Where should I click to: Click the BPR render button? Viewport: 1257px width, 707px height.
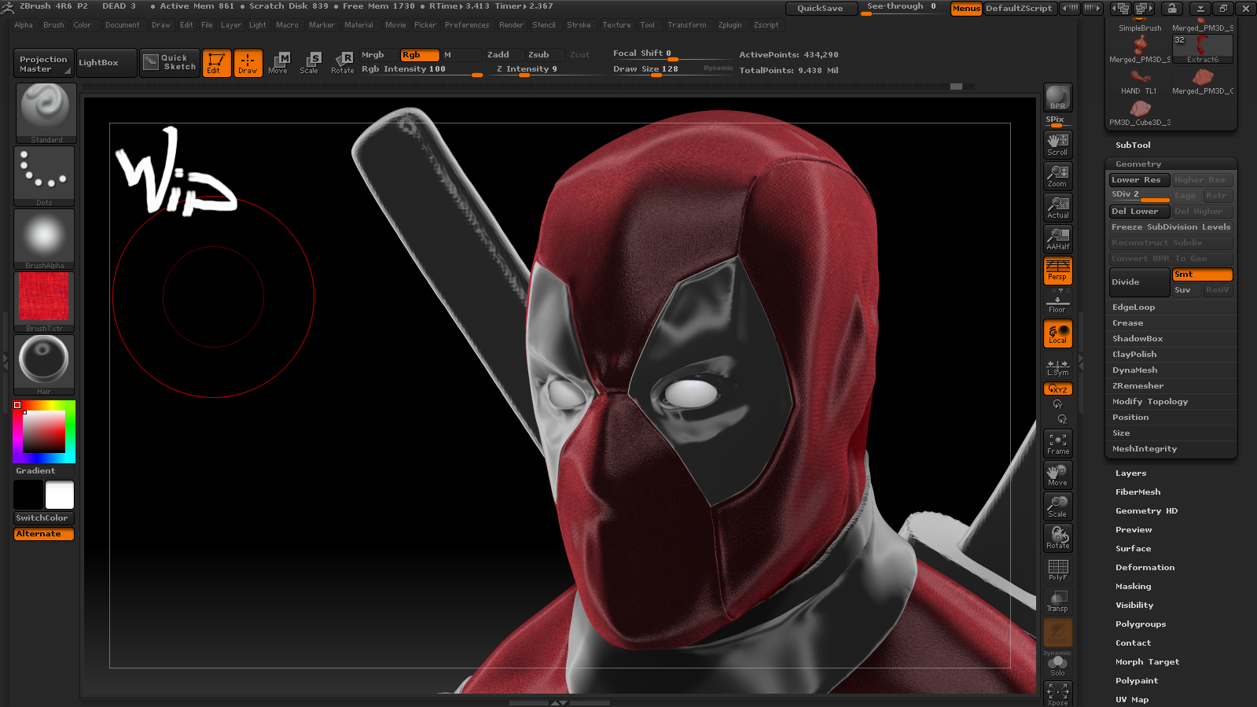click(1058, 98)
